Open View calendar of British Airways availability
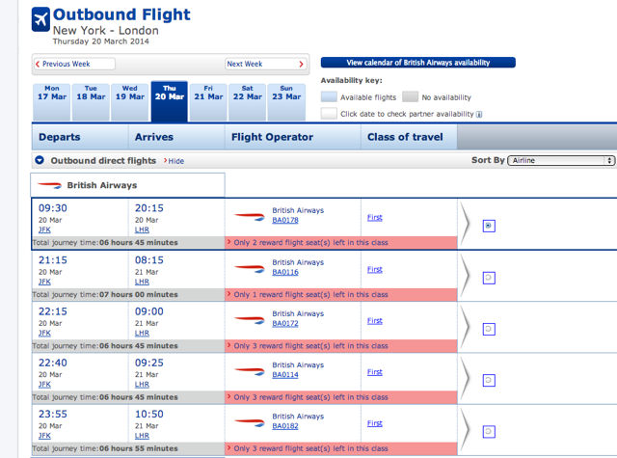This screenshot has width=617, height=458. point(417,63)
